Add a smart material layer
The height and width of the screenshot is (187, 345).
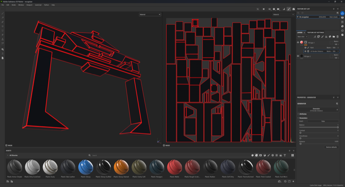(330, 37)
